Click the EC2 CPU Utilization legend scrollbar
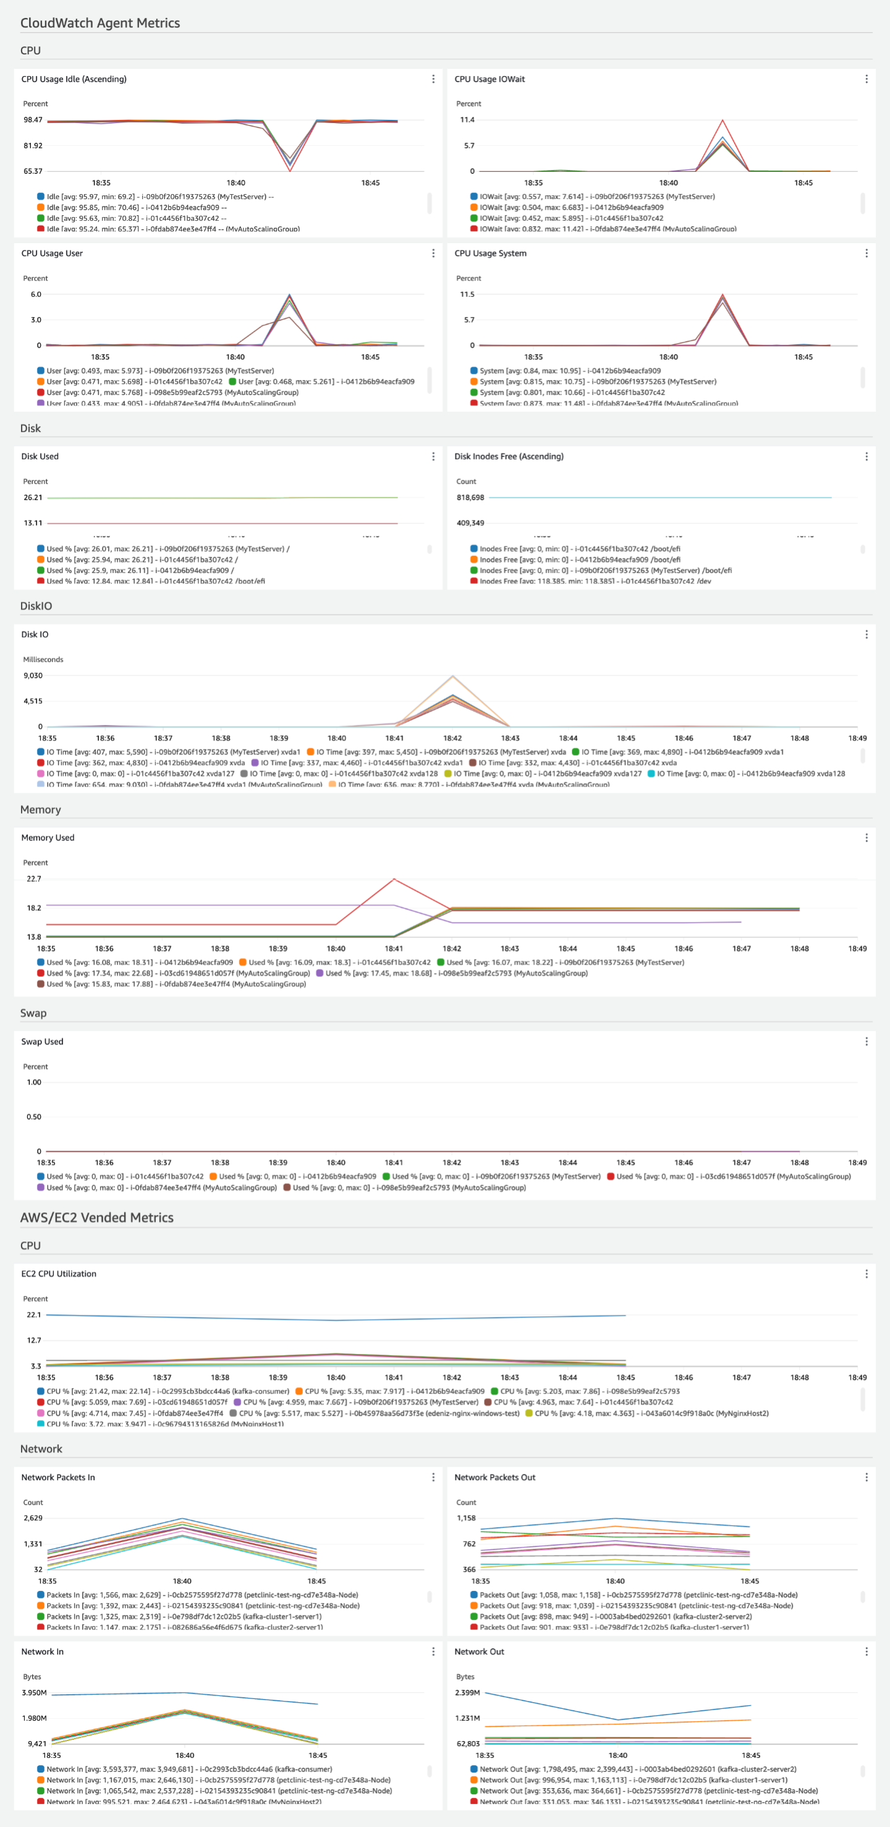This screenshot has width=890, height=1827. coord(862,1399)
